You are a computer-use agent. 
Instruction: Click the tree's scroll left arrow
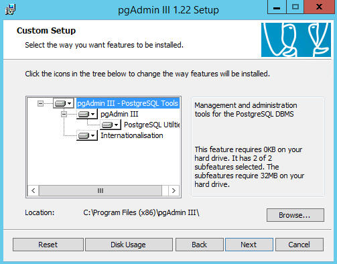33,191
